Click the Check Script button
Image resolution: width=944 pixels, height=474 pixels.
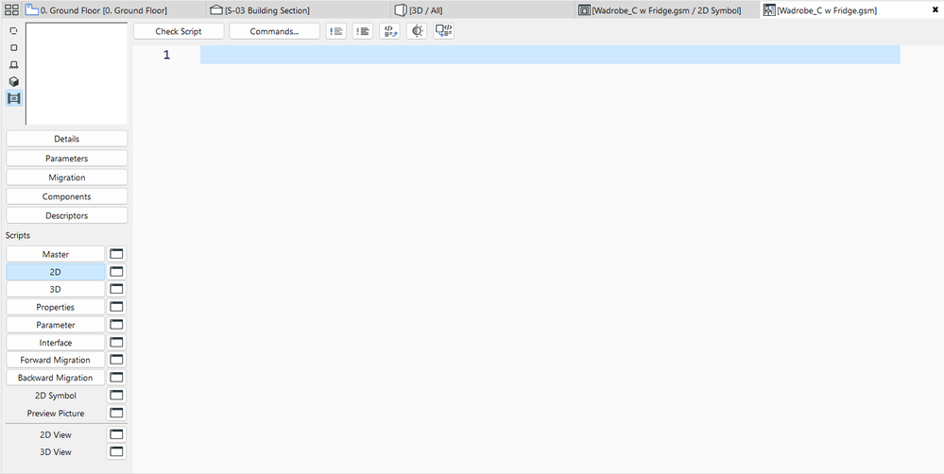[179, 31]
